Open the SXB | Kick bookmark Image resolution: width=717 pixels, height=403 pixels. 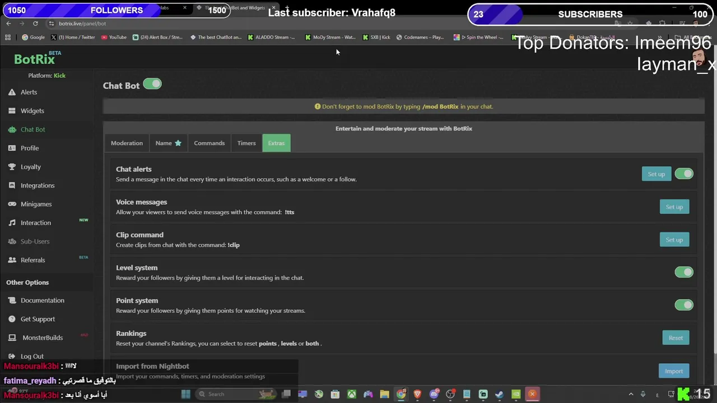[376, 38]
